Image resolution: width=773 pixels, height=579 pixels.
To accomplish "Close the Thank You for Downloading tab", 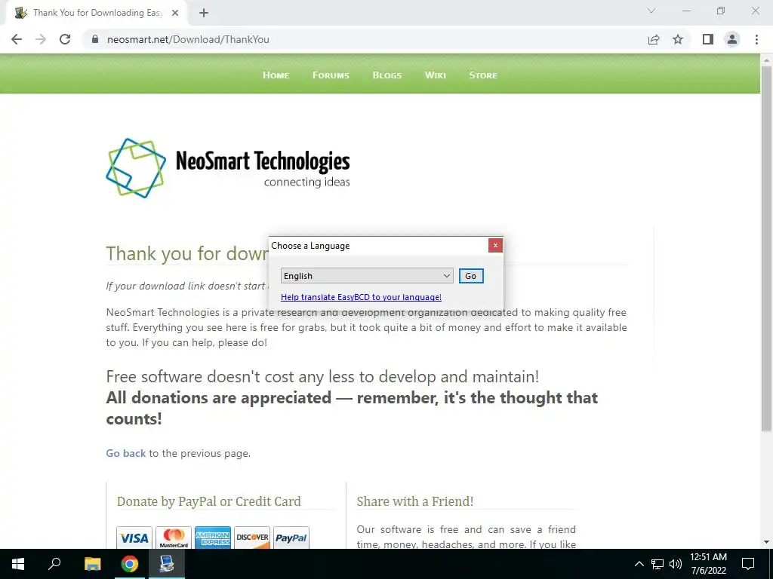I will (175, 13).
